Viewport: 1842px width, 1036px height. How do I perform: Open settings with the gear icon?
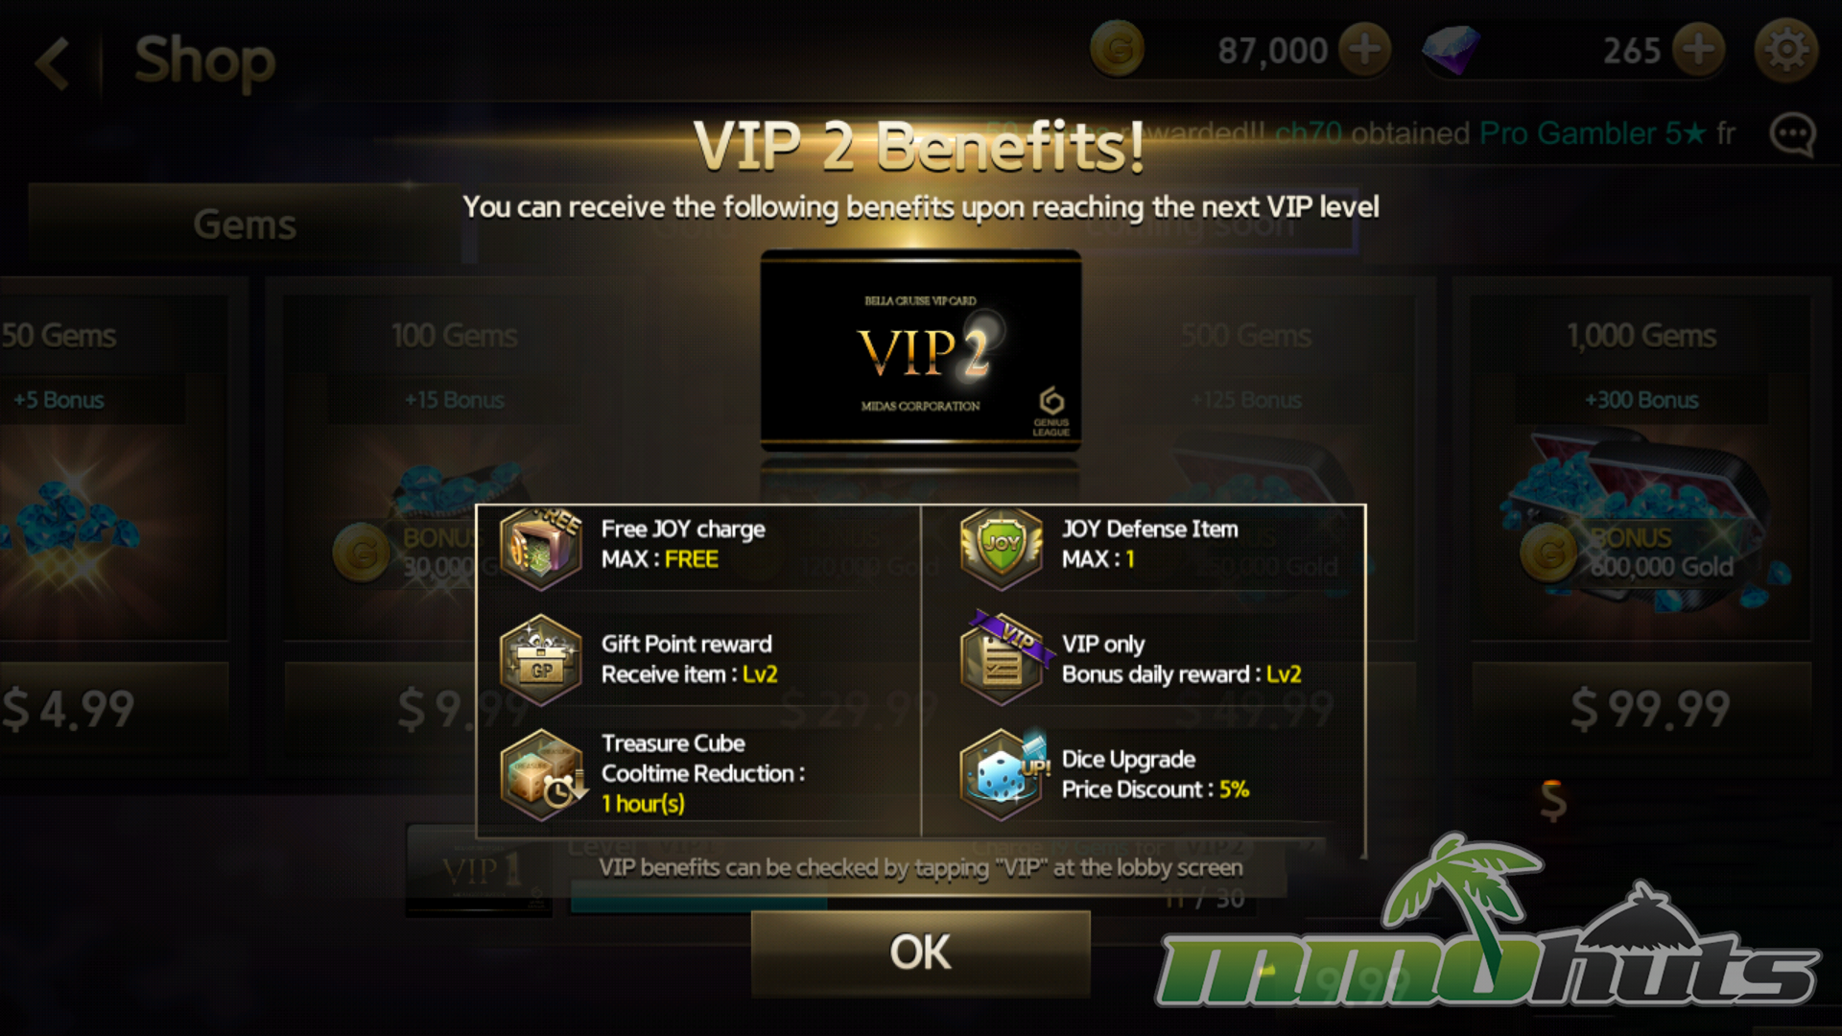1786,50
